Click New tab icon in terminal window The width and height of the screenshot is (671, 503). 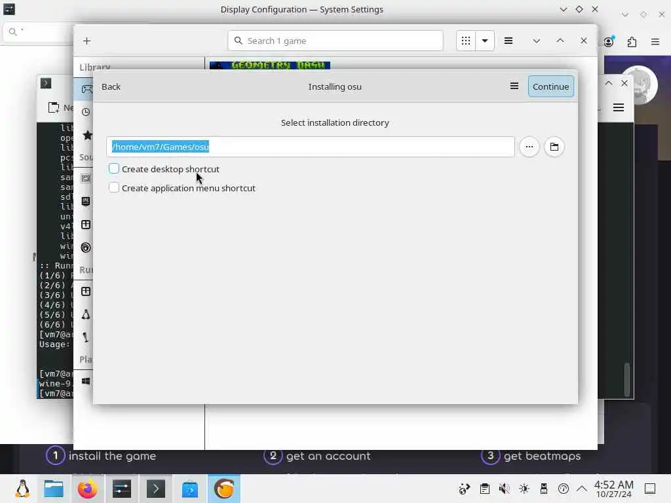(x=54, y=107)
